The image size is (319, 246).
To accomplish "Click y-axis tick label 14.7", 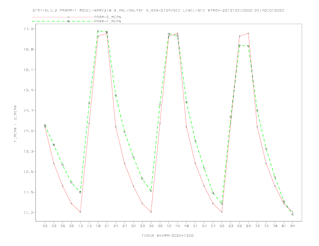I will (28, 111).
